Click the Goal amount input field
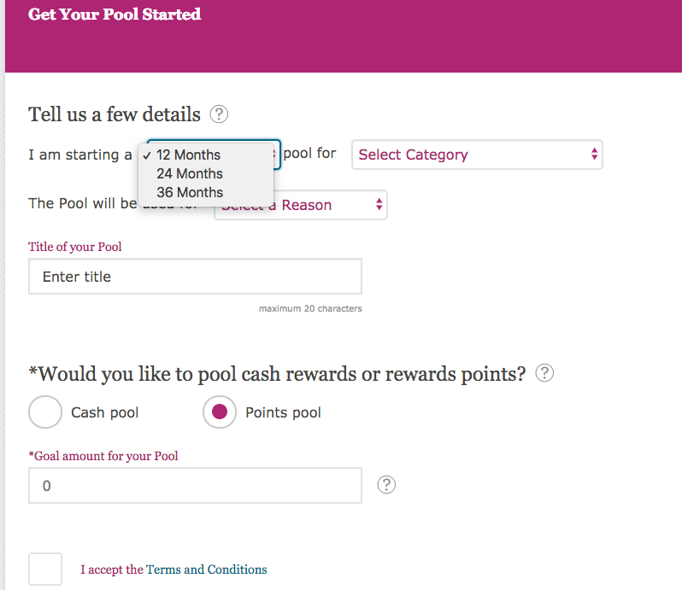This screenshot has height=590, width=682. [195, 485]
